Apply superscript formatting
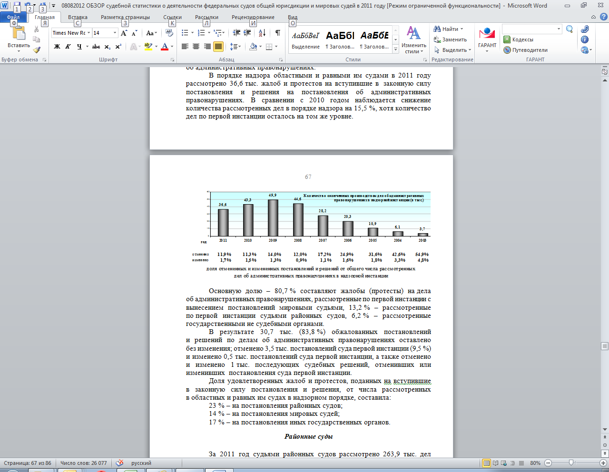609x472 pixels. (118, 47)
